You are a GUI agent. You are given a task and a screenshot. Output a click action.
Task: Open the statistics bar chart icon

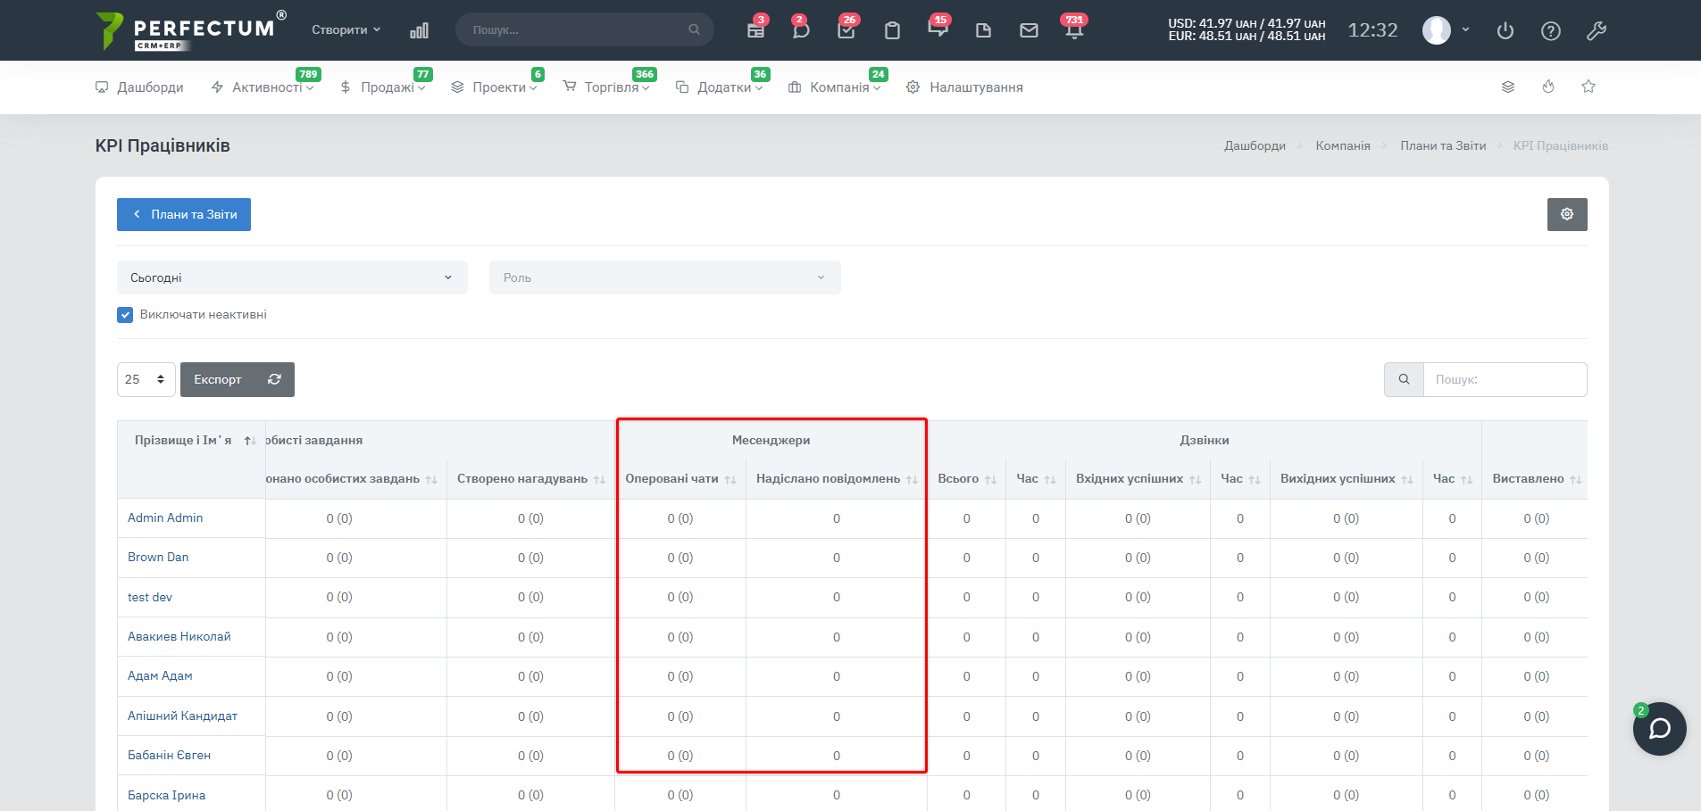(x=419, y=30)
